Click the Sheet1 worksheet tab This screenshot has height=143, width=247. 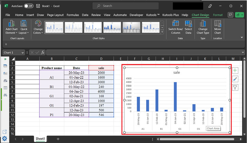point(40,138)
